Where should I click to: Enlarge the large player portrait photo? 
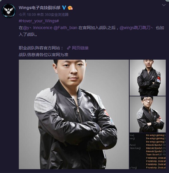74,114
